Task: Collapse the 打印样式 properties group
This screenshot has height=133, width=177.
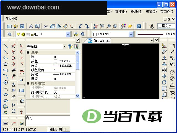Action: pos(28,83)
